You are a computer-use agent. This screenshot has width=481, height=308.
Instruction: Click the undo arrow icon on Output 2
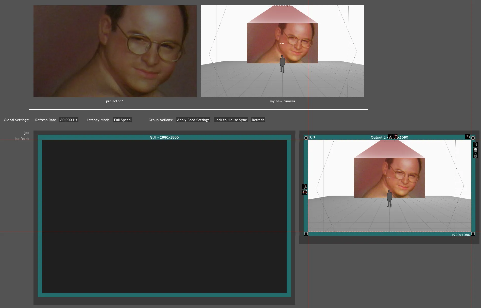[x=468, y=137]
